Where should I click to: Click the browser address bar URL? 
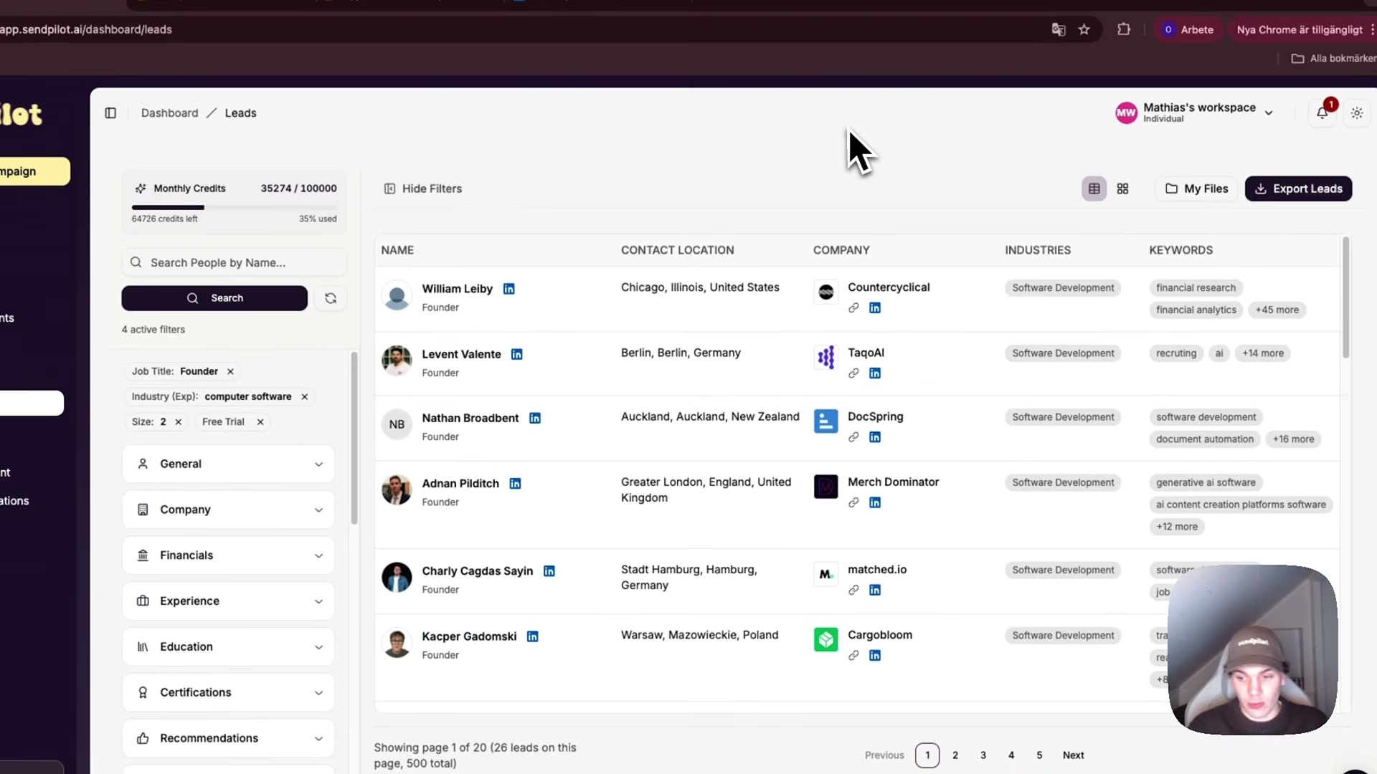(x=86, y=29)
